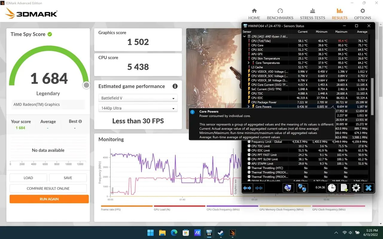Click the HWiNFO collapse columns arrows icon

pyautogui.click(x=259, y=188)
